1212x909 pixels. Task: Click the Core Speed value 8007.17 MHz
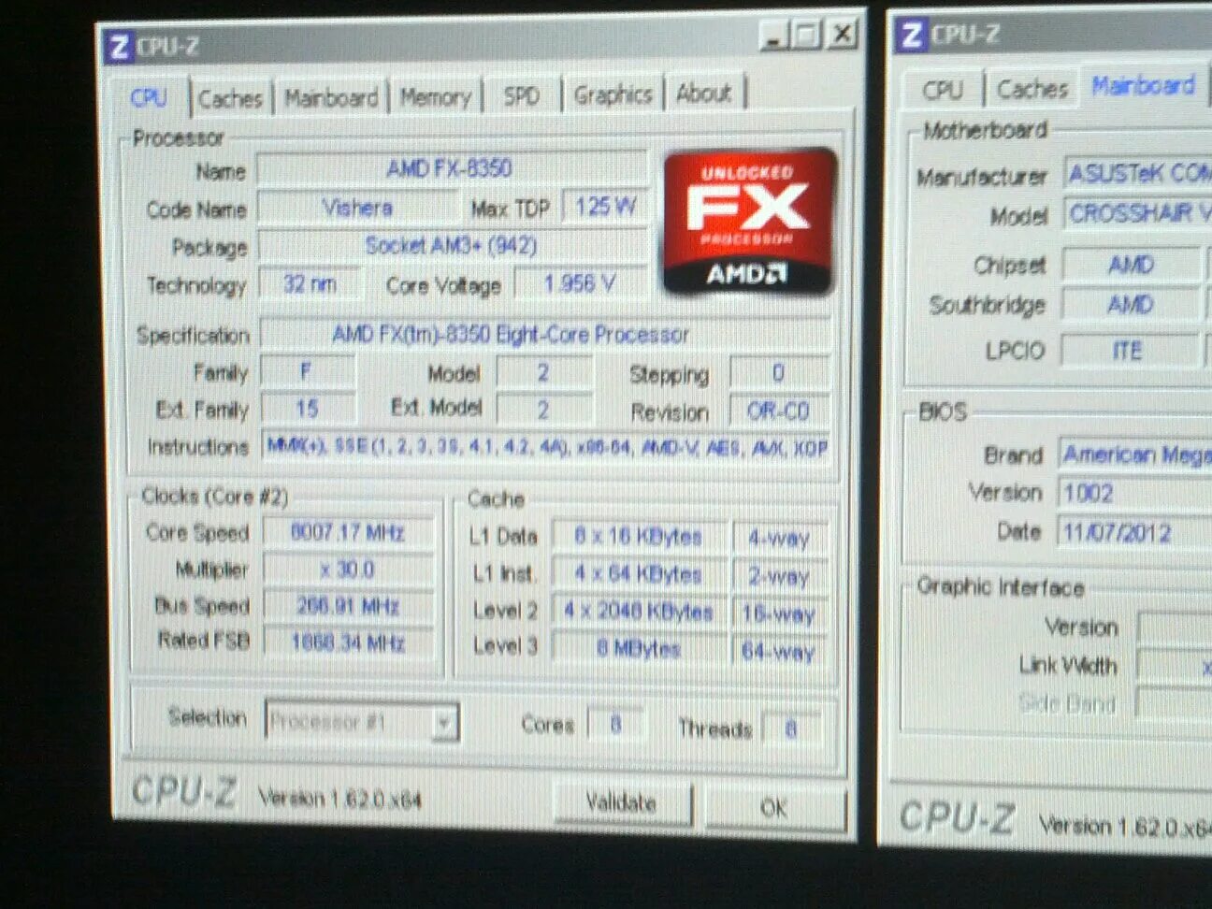click(348, 533)
